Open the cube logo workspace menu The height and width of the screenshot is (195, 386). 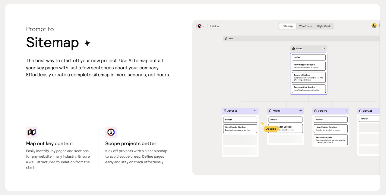[x=201, y=26]
